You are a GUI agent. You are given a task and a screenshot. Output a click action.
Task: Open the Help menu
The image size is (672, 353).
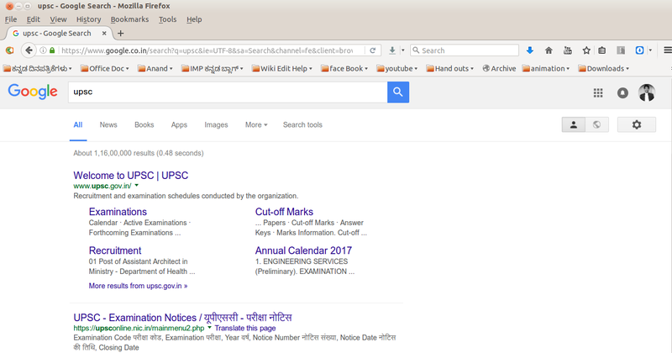[x=194, y=19]
